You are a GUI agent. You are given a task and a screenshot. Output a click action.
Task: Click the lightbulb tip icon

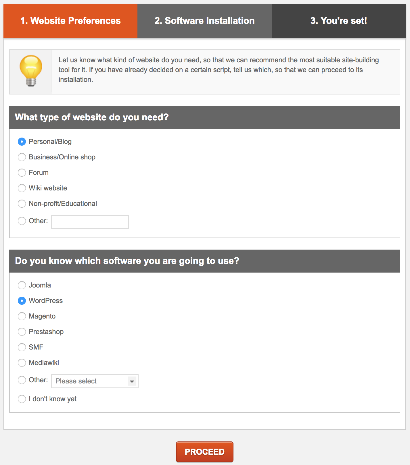31,71
